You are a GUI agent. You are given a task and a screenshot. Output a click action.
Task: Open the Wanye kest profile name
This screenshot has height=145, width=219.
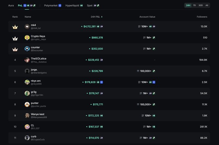point(37,114)
